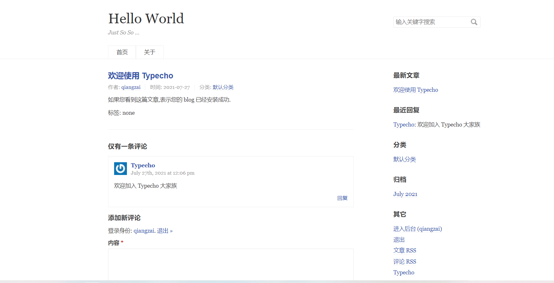Click inside the comment content textarea
The height and width of the screenshot is (283, 554).
[230, 265]
